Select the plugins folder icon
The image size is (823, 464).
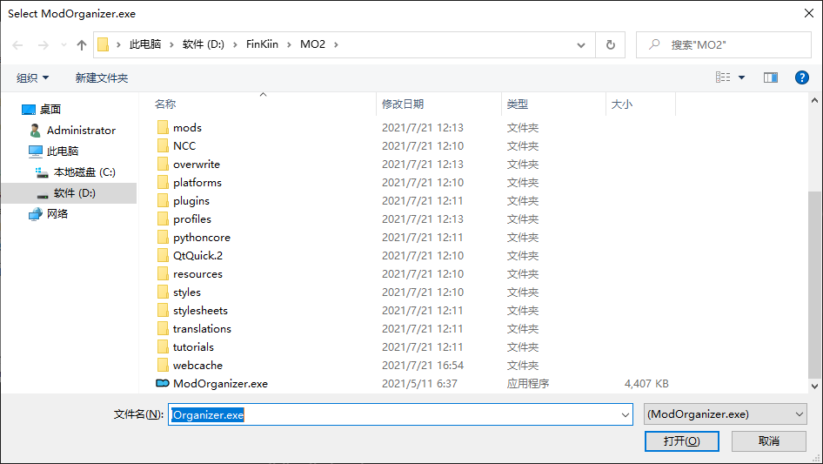(163, 201)
